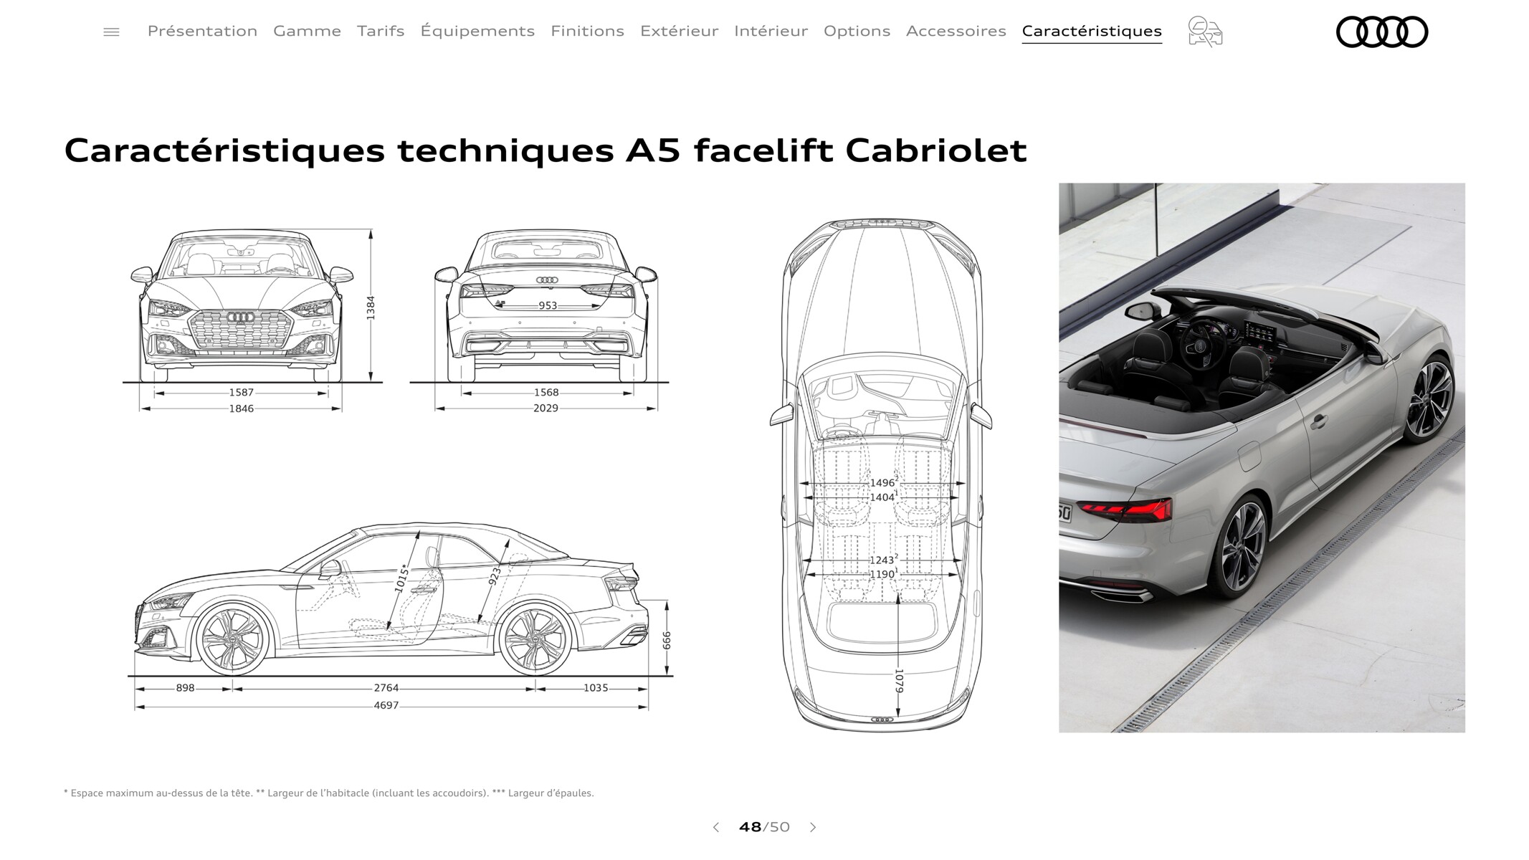Click the front cabin width 1496
Viewport: 1529px width, 860px height.
883,482
